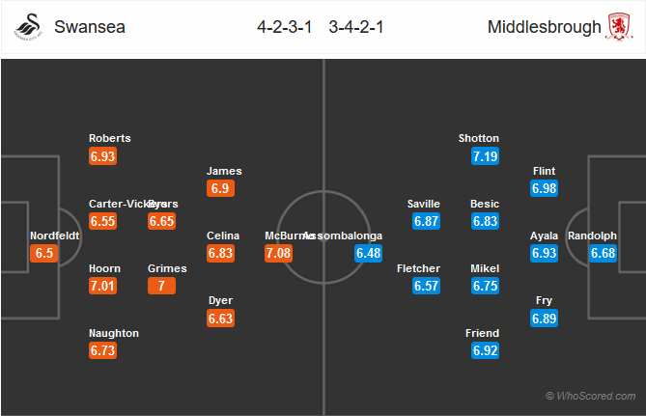The height and width of the screenshot is (416, 646).
Task: Open the Swansea team name link
Action: (x=90, y=27)
